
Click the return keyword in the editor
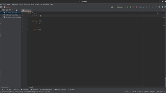click(34, 29)
